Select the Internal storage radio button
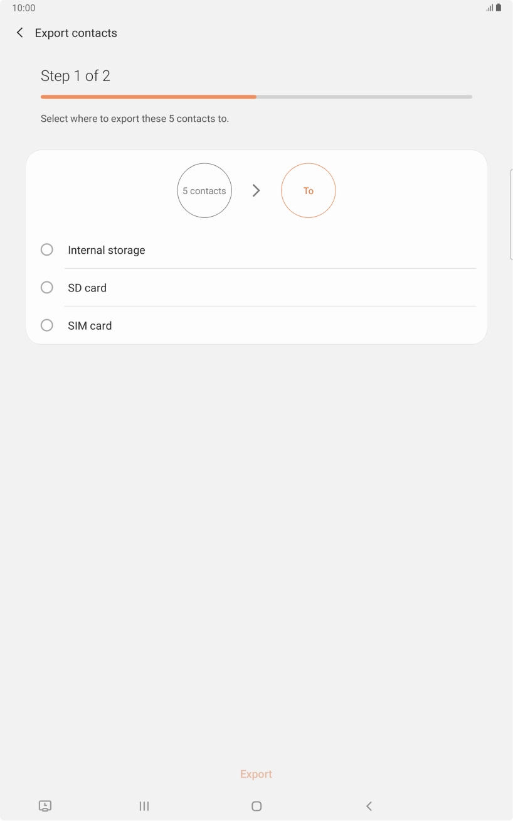Screen dimensions: 513x821 pyautogui.click(x=47, y=250)
